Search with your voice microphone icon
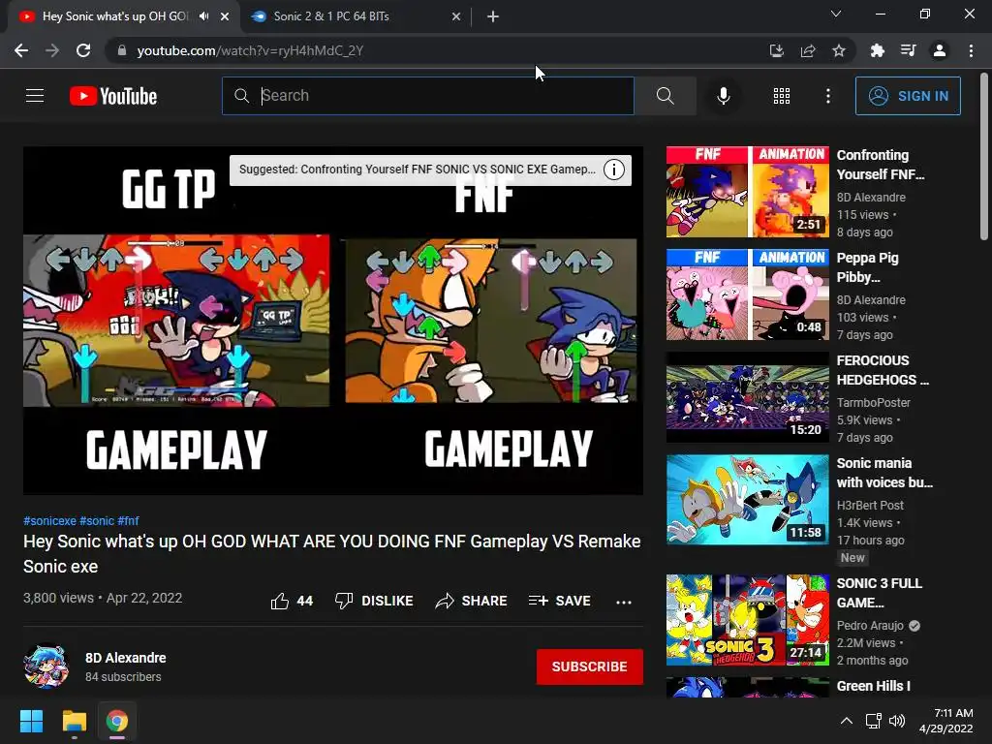Image resolution: width=992 pixels, height=744 pixels. tap(723, 96)
